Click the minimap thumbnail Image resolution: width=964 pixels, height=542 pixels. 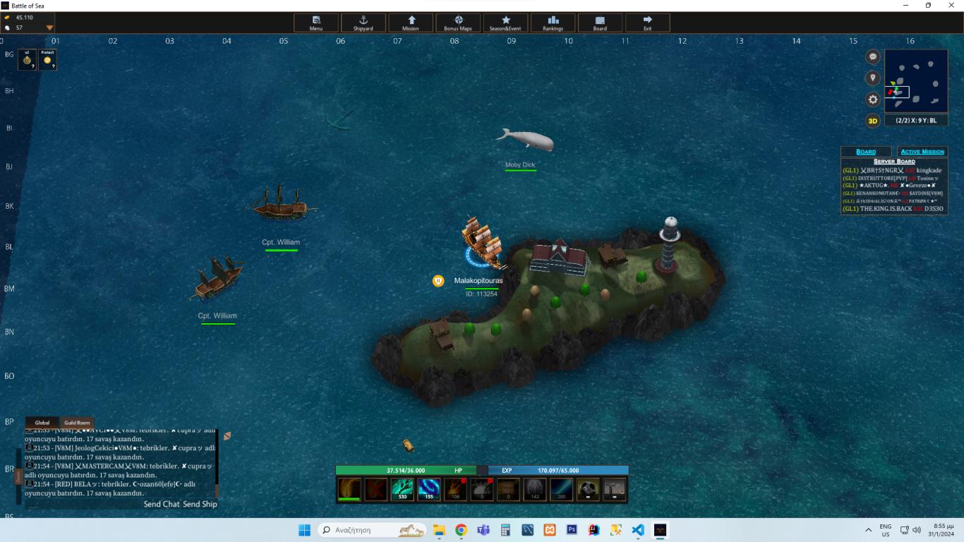tap(916, 81)
